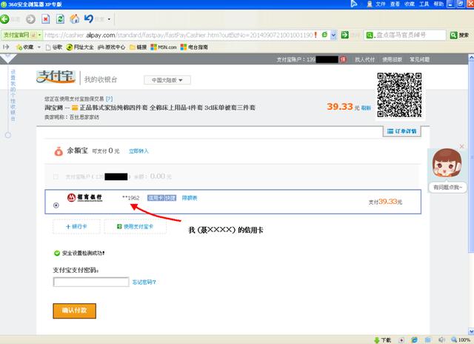Click the speaker mute icon in status bar
The height and width of the screenshot is (344, 474).
(441, 340)
